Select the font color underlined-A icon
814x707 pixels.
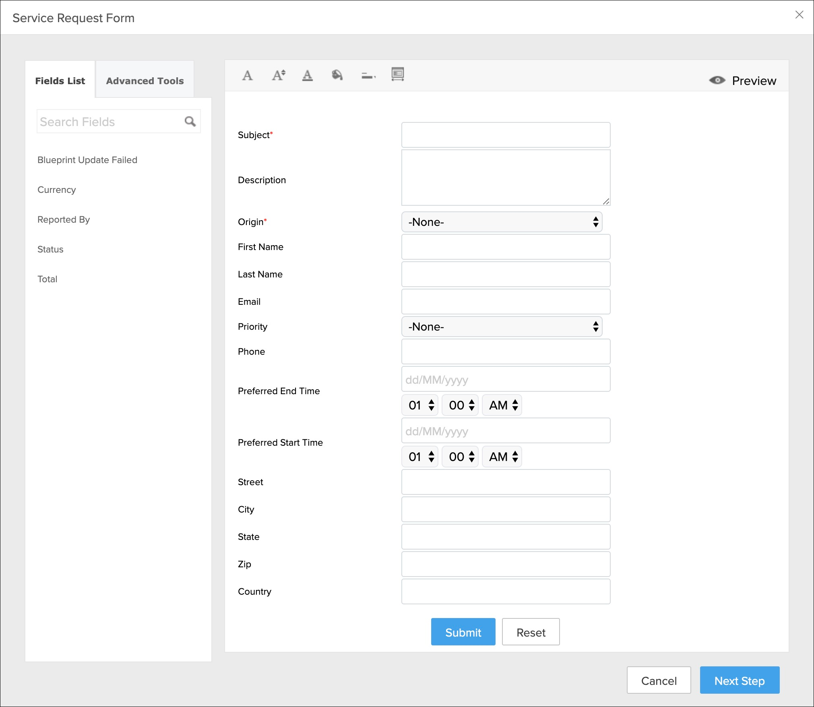(x=307, y=75)
